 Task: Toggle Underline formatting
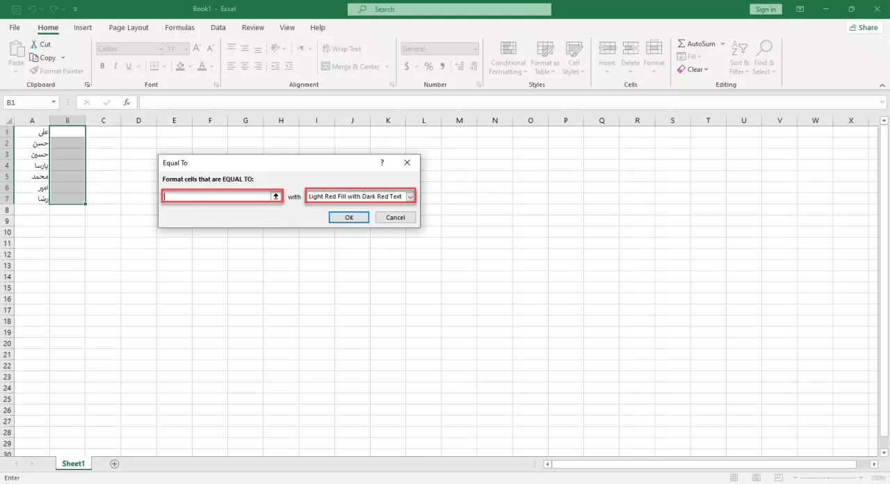pyautogui.click(x=129, y=67)
